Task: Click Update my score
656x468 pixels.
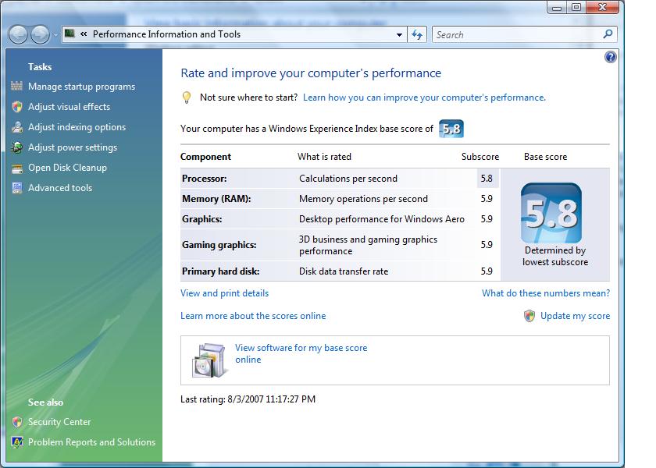Action: click(575, 316)
